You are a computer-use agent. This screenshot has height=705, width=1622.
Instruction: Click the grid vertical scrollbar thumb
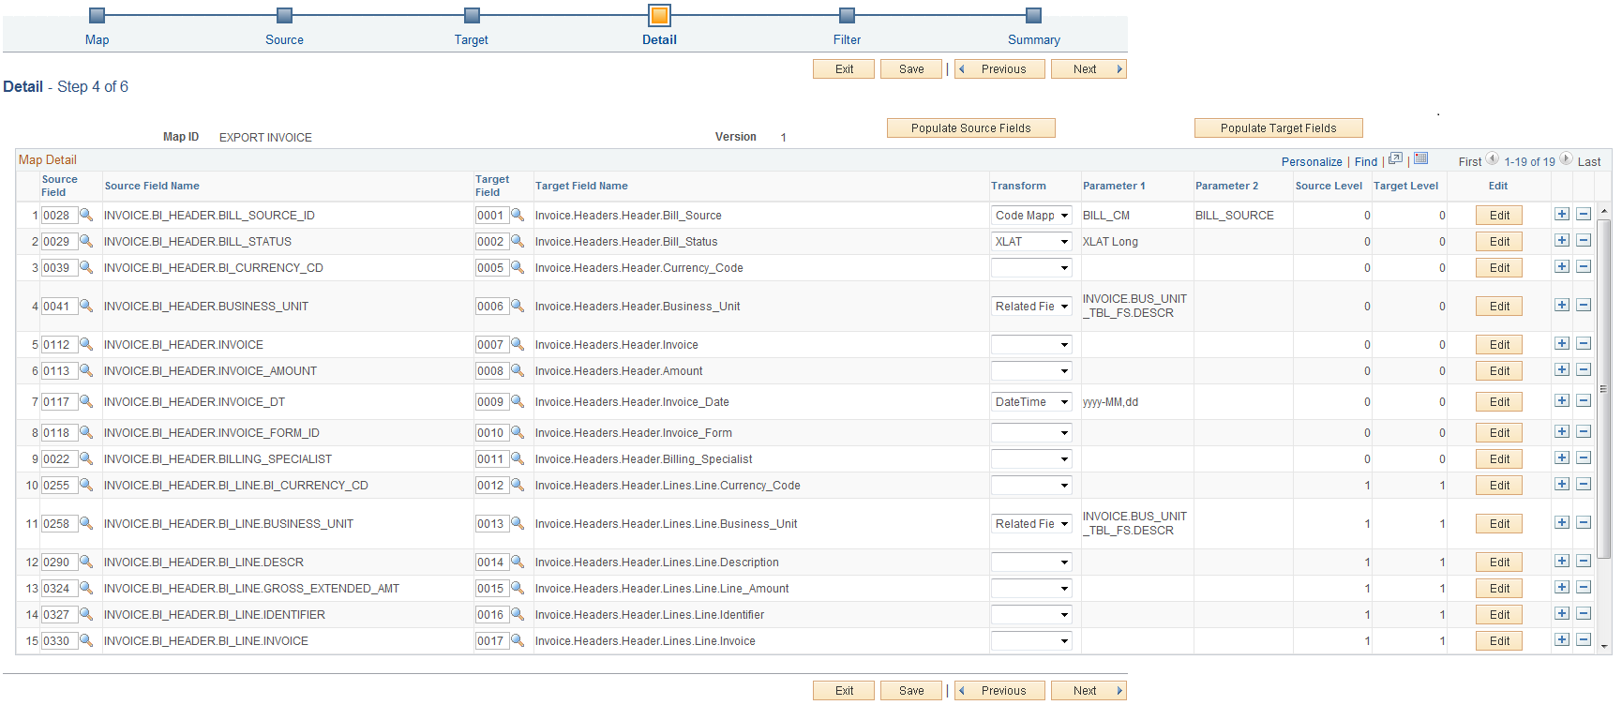click(1603, 389)
